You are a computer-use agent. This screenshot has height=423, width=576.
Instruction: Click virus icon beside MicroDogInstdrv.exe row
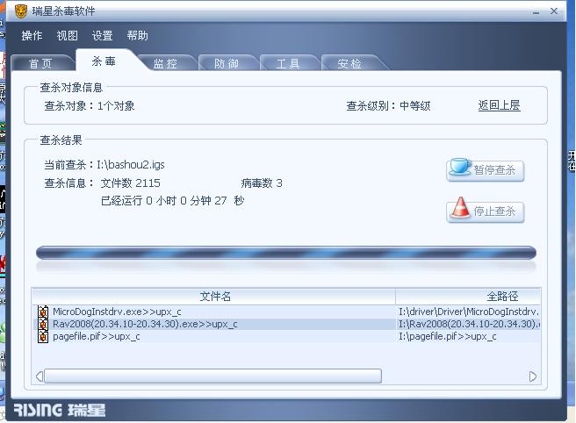(x=43, y=312)
